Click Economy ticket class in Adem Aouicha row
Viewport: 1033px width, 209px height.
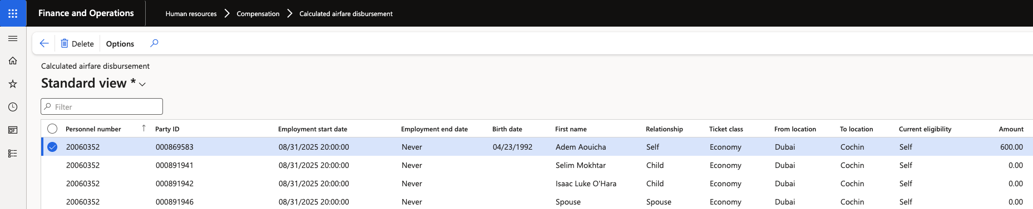coord(725,147)
